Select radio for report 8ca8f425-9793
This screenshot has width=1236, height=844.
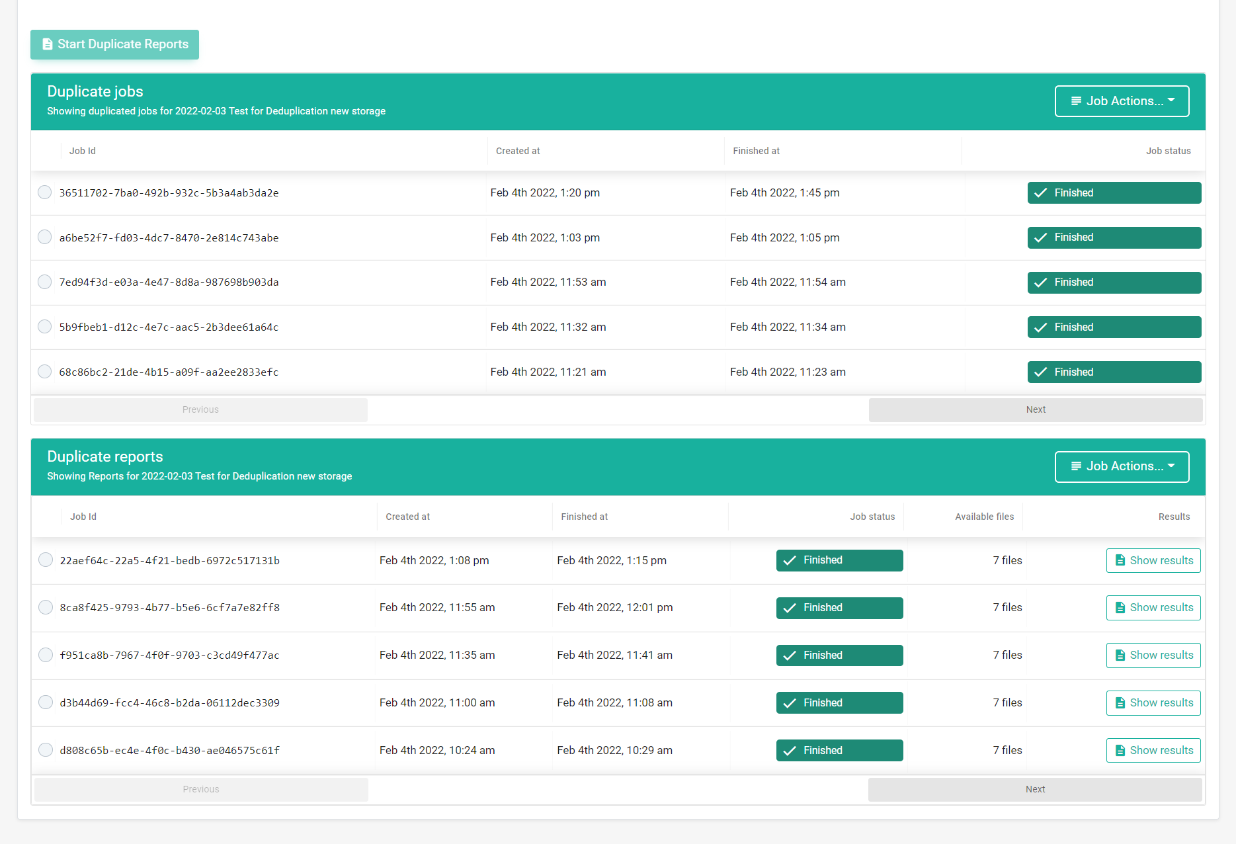tap(46, 607)
